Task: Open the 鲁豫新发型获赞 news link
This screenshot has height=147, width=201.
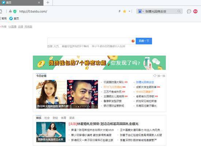Action: (113, 101)
